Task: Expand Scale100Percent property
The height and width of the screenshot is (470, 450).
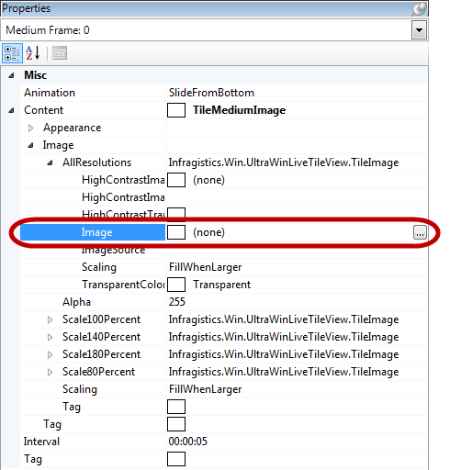Action: [x=50, y=319]
